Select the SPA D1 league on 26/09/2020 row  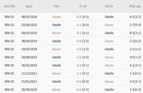[x=9, y=90]
